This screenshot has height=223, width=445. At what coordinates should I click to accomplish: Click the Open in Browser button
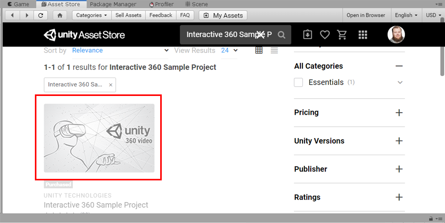pyautogui.click(x=366, y=15)
